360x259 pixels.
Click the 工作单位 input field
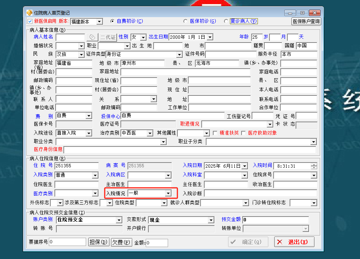pos(220,107)
